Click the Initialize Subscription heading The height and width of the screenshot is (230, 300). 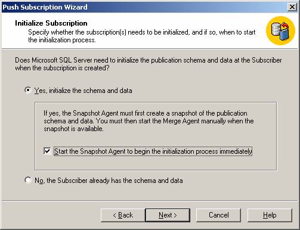point(51,23)
